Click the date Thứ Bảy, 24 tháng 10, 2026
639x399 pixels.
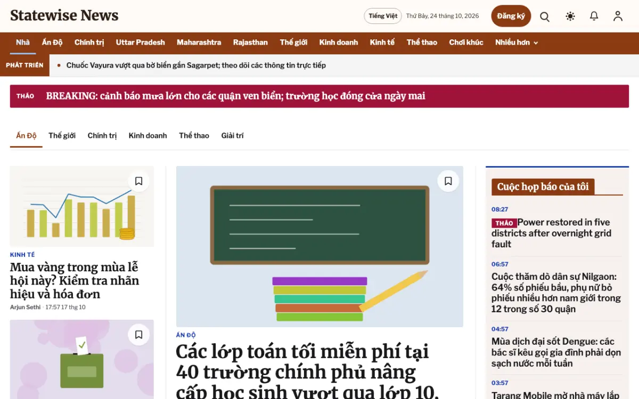[443, 16]
